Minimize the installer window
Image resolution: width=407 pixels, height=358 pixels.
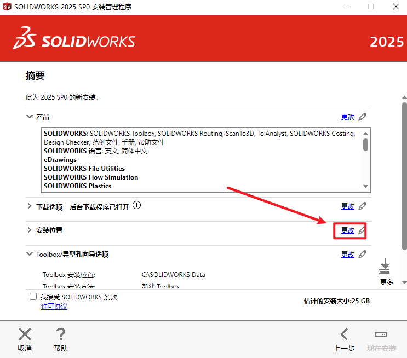click(346, 7)
